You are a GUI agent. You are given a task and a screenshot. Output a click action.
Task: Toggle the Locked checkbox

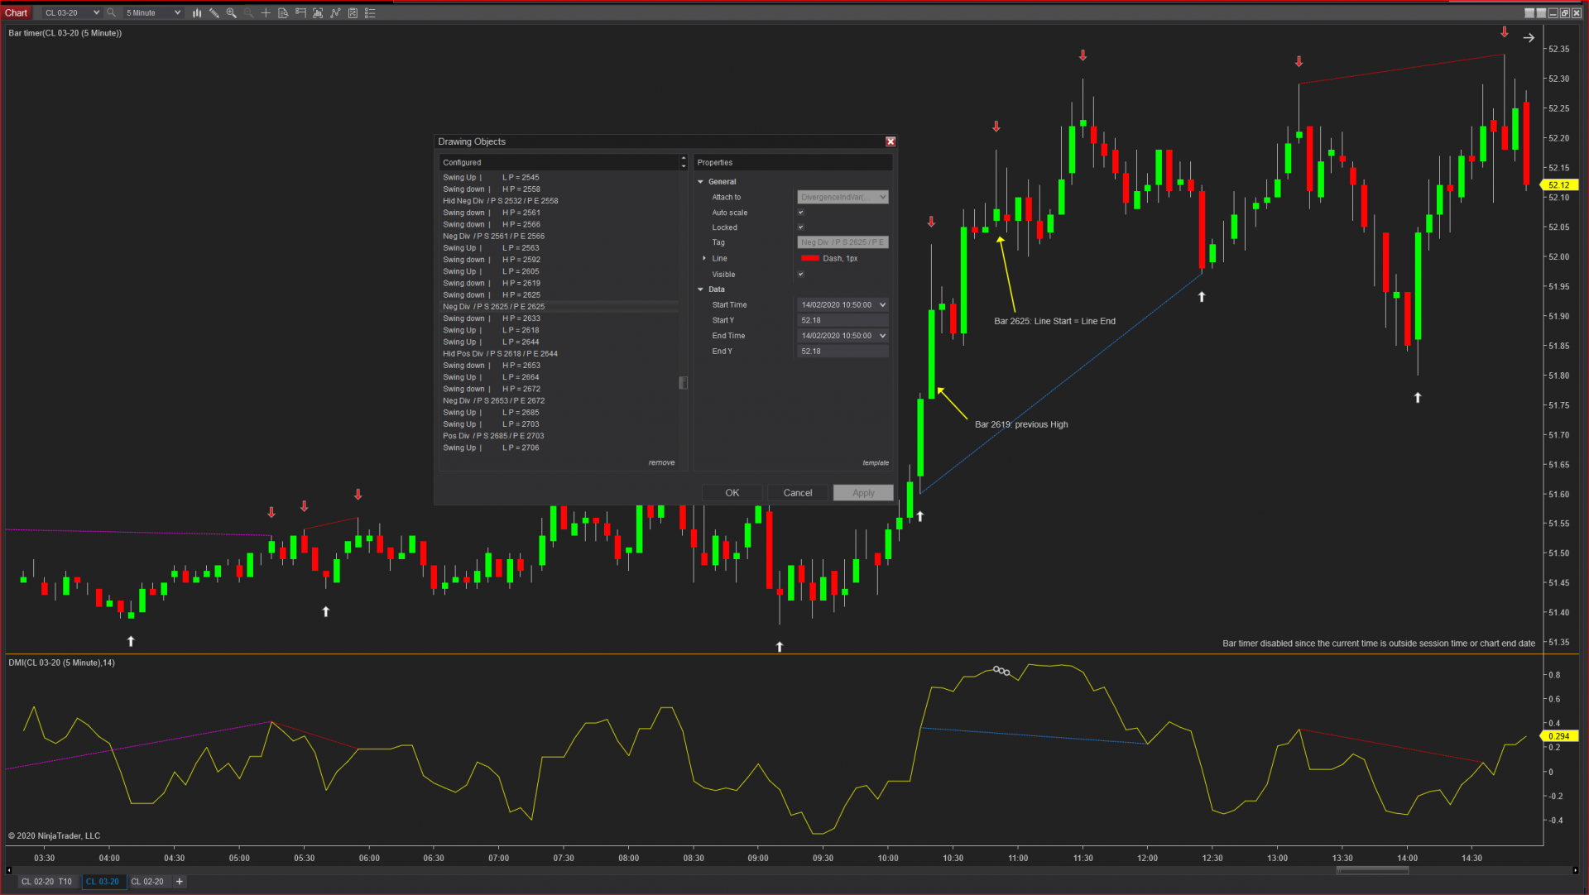800,227
